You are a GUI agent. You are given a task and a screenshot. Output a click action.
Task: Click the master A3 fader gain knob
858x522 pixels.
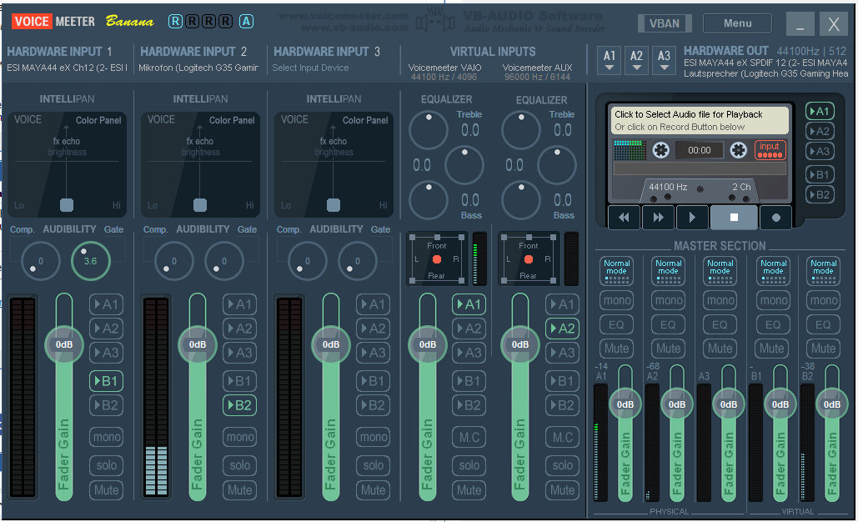tap(728, 404)
